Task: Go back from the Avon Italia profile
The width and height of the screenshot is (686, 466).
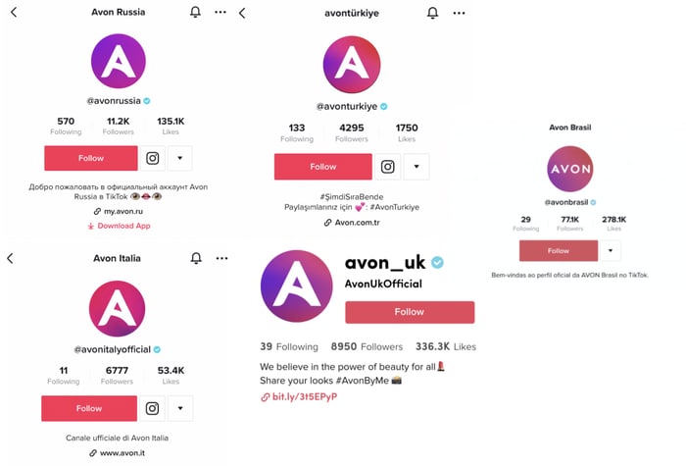Action: pyautogui.click(x=11, y=258)
